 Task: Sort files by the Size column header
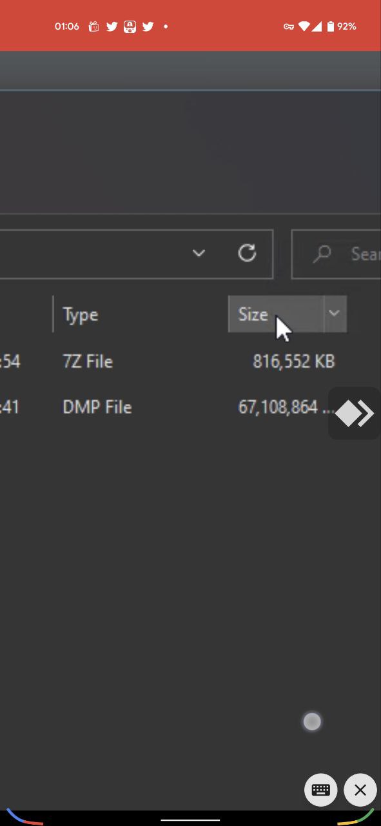point(276,314)
